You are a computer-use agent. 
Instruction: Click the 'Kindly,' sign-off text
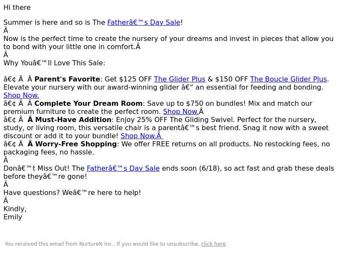pos(15,209)
